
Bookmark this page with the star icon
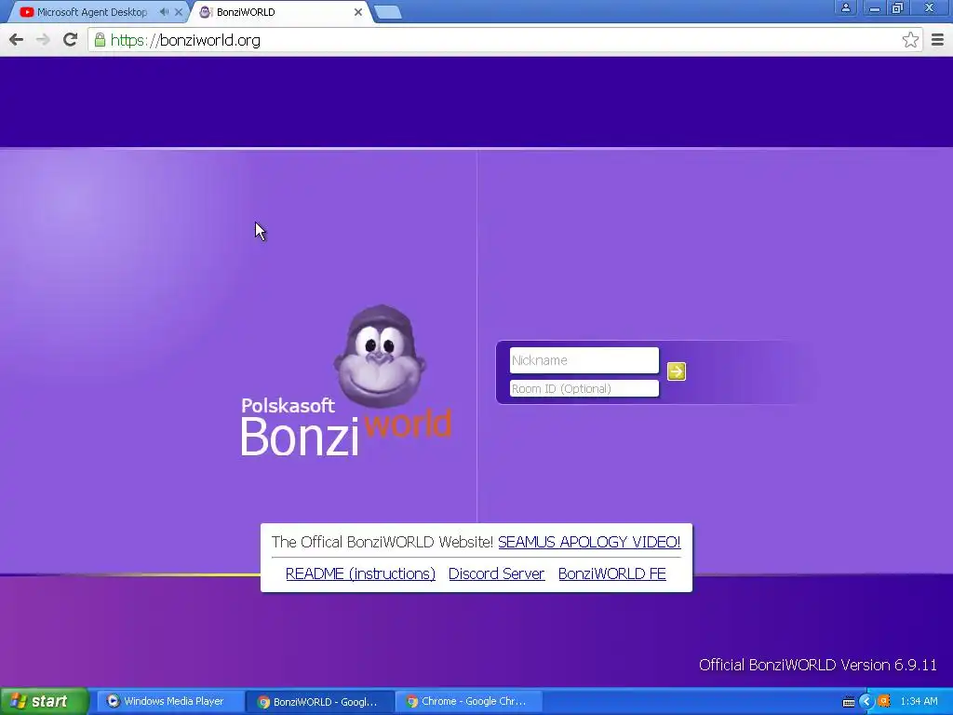tap(910, 40)
